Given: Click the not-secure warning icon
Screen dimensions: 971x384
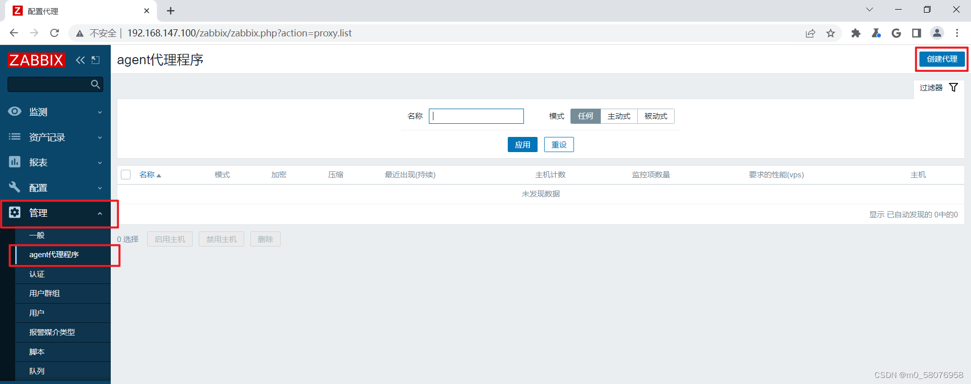Looking at the screenshot, I should (x=79, y=33).
